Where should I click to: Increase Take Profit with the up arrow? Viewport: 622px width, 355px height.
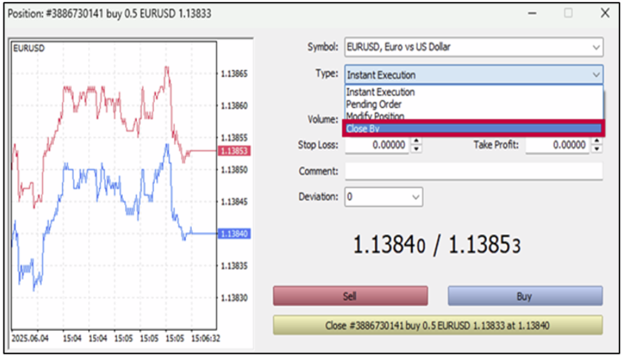tap(597, 142)
